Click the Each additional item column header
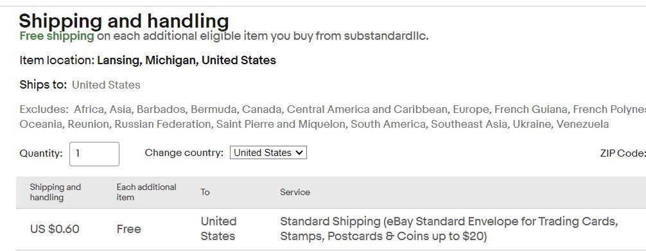The image size is (646, 251). pyautogui.click(x=146, y=192)
